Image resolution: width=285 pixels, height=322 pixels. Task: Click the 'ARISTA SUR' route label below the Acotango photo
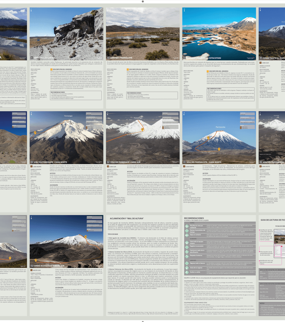[x=37, y=270]
